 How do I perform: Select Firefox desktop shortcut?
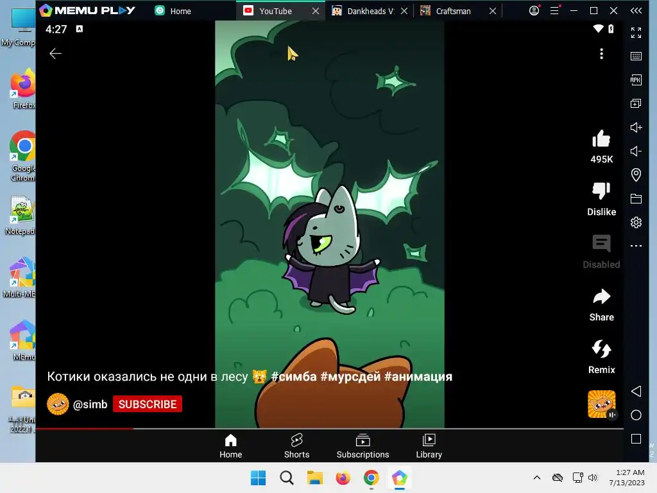coord(23,90)
